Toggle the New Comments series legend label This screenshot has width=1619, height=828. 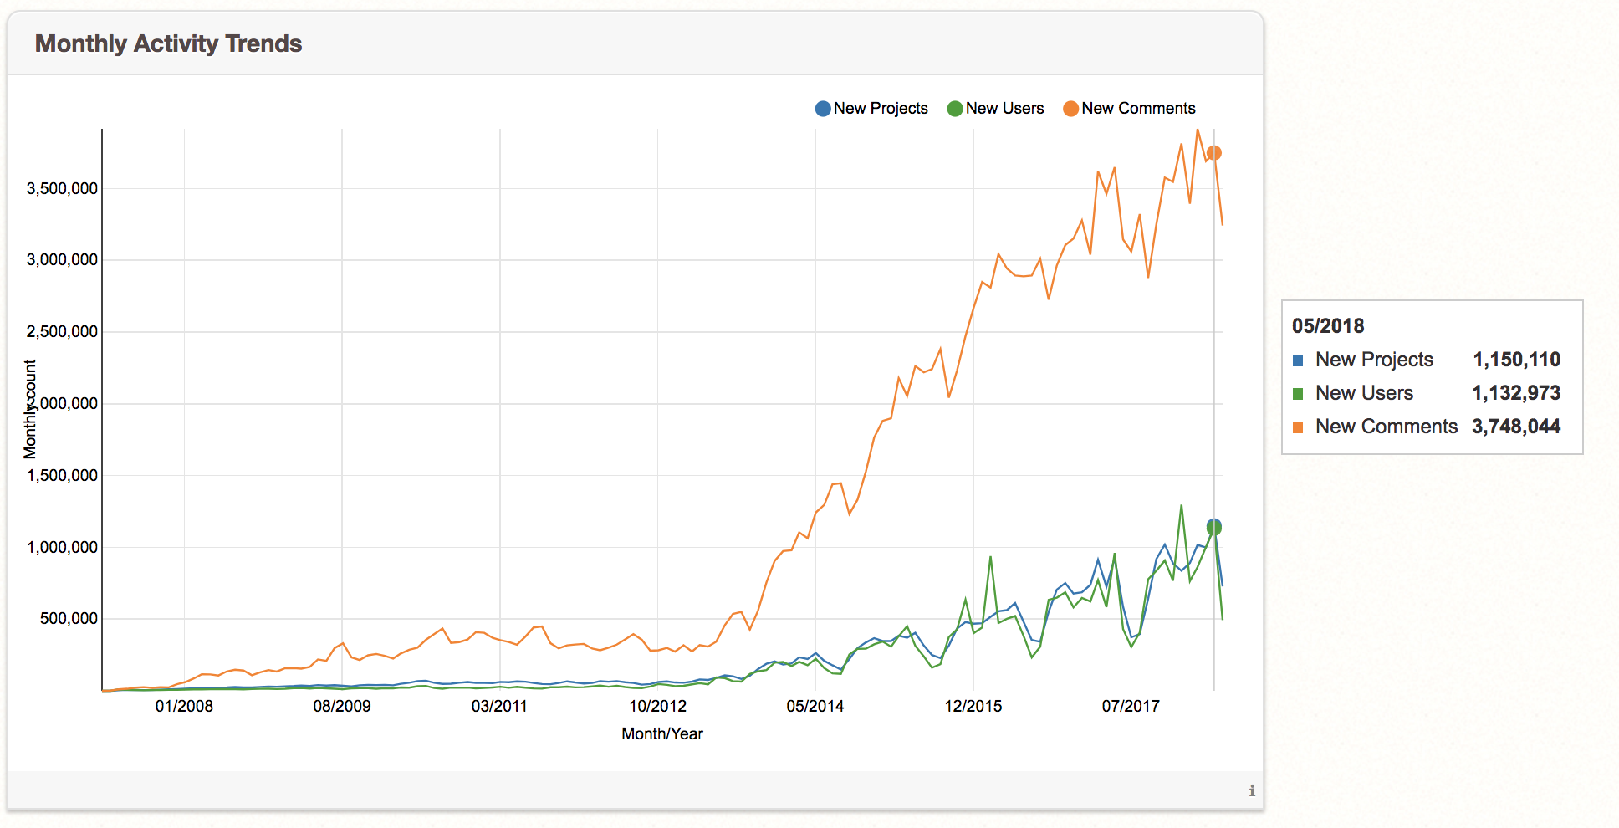pos(1138,109)
